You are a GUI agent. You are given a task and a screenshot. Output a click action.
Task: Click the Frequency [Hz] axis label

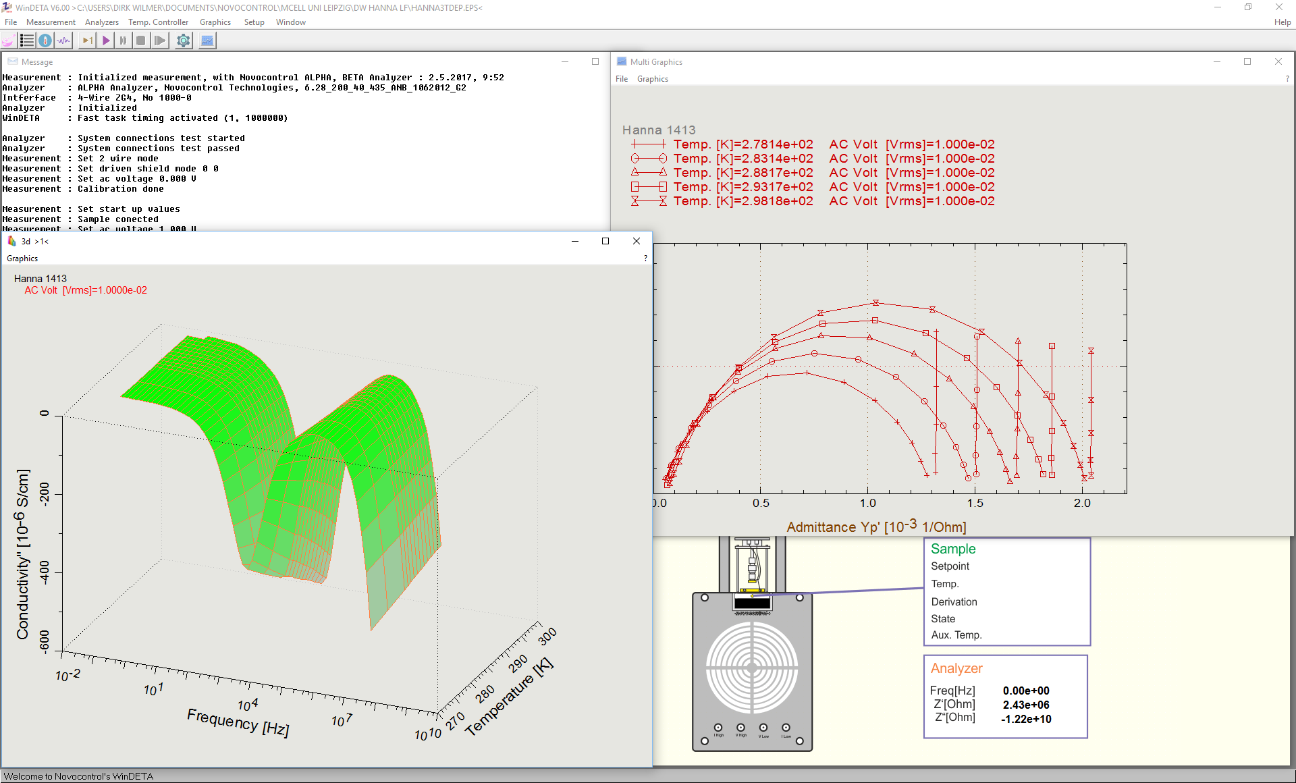point(238,722)
